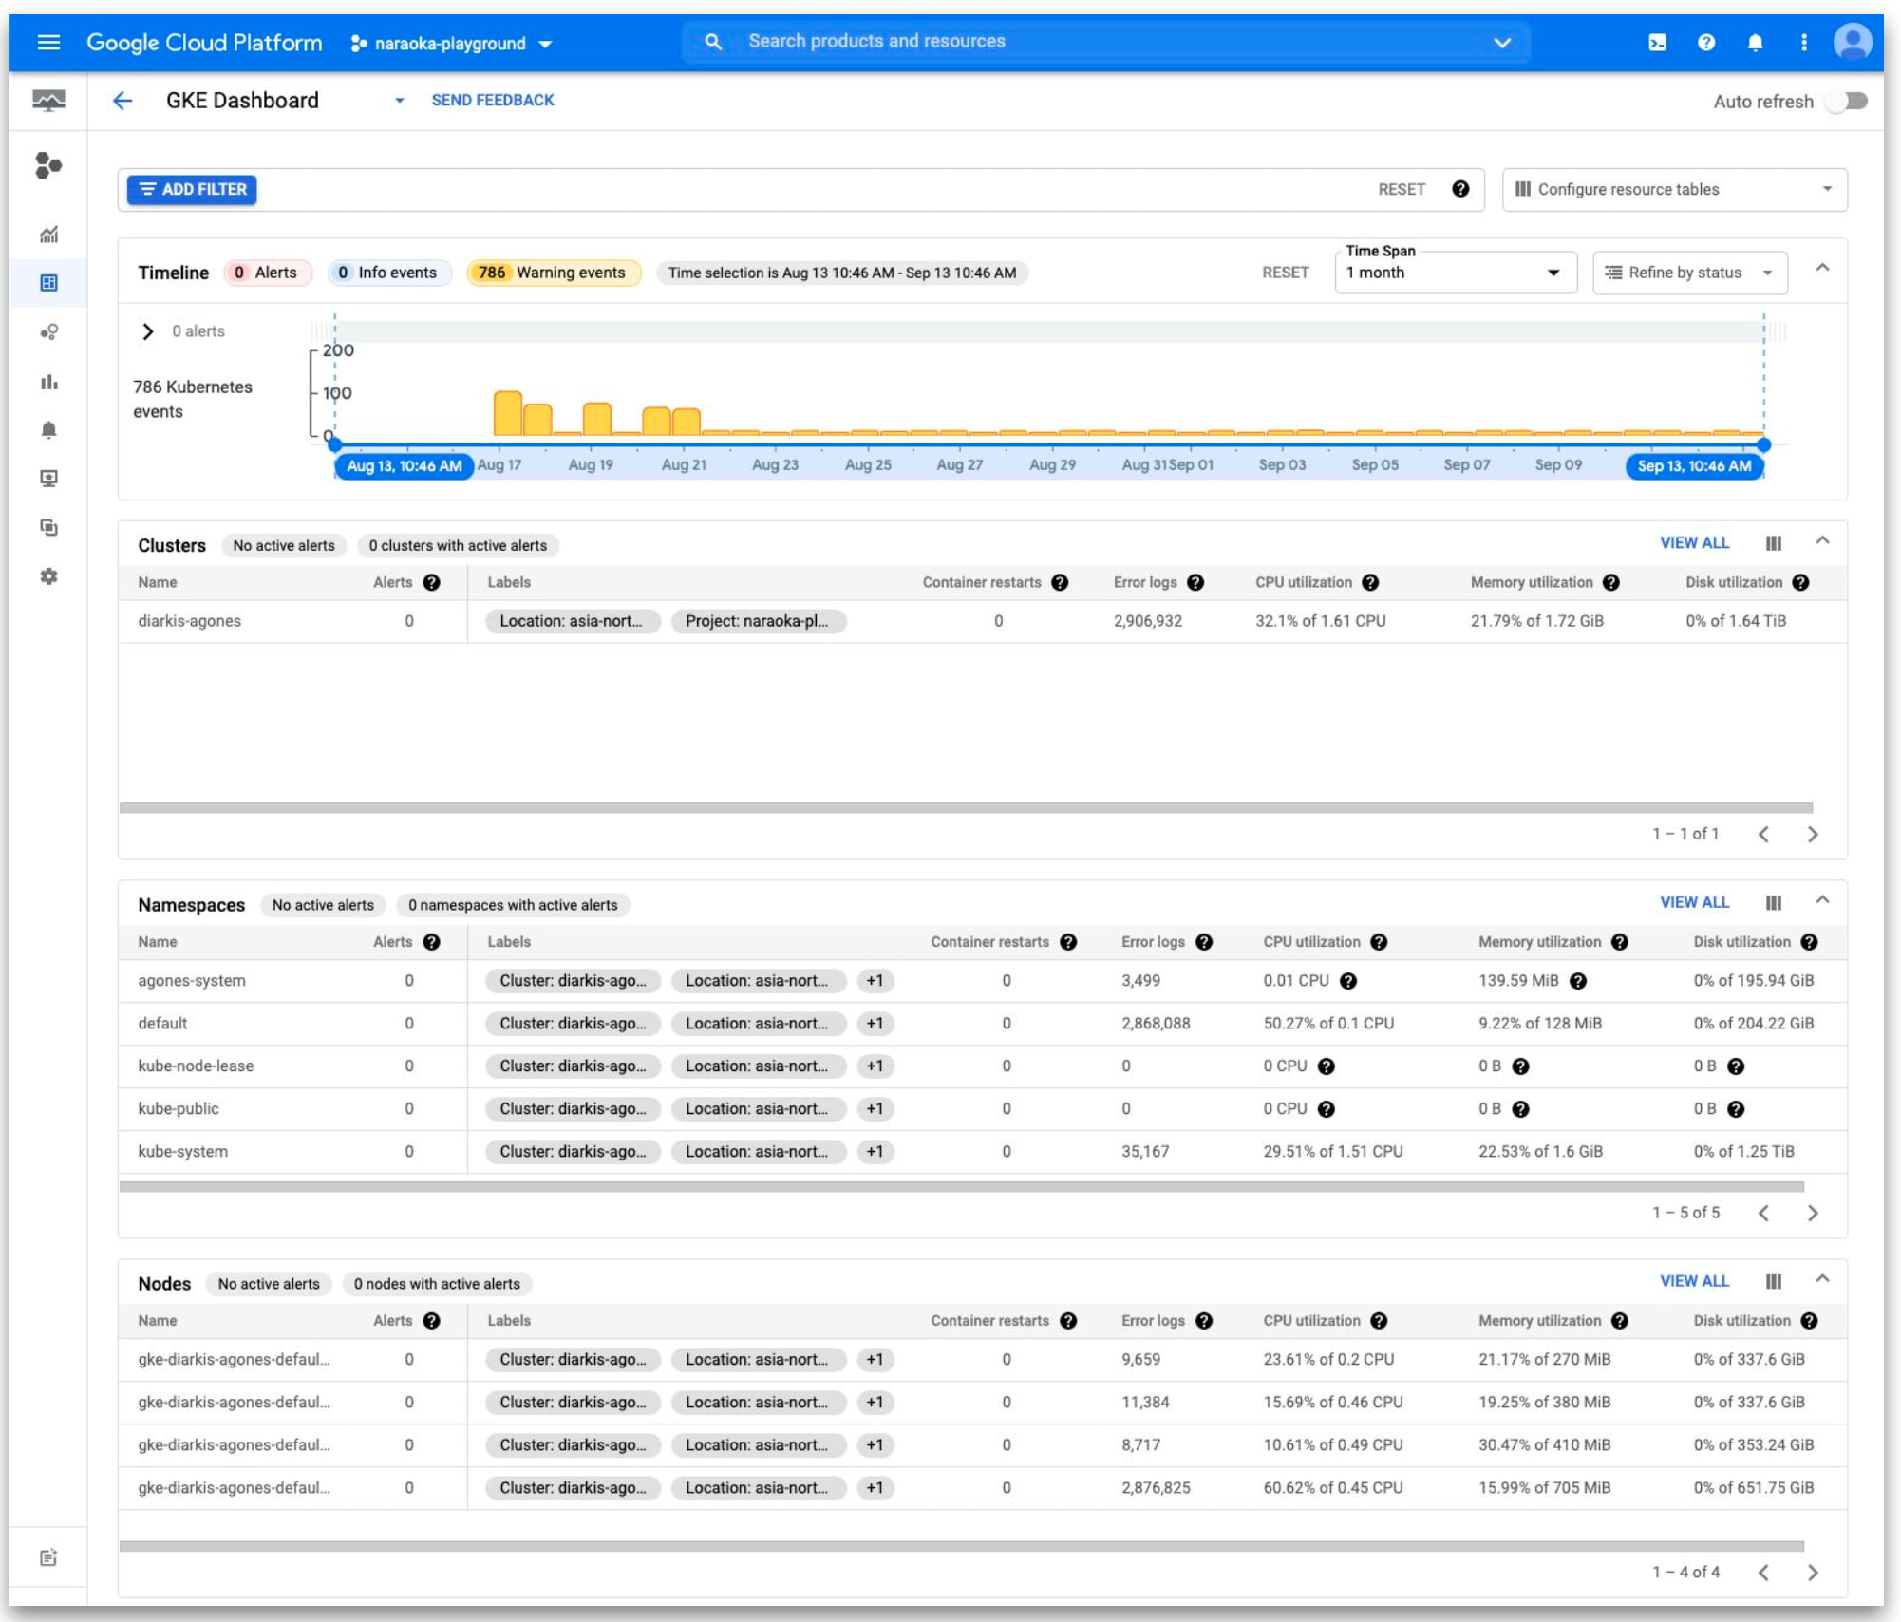Click the diarkis-agones cluster name

click(190, 621)
